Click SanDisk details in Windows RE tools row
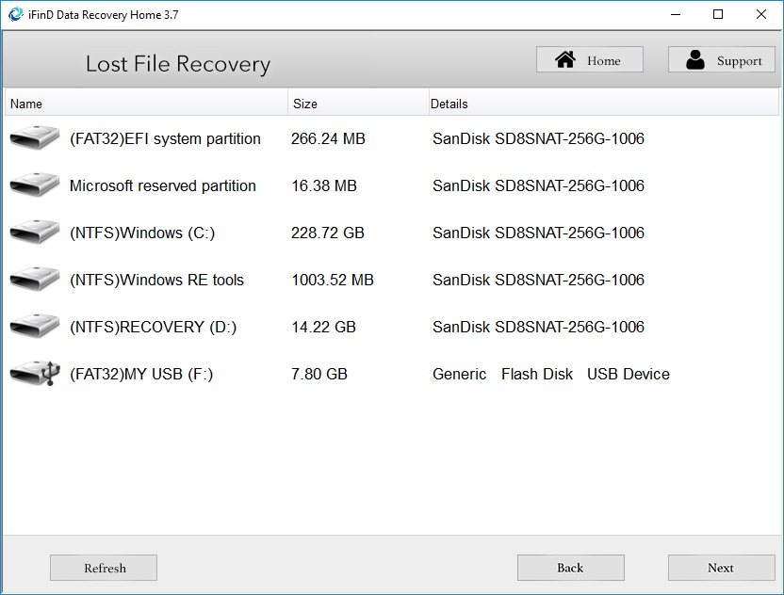 coord(538,280)
